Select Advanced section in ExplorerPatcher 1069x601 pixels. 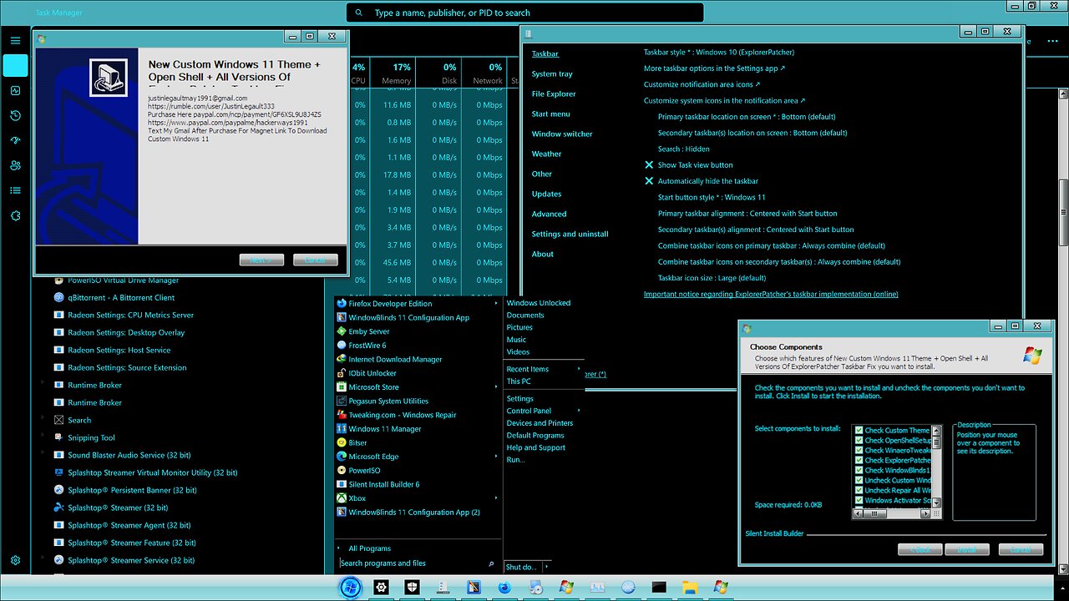[x=550, y=215]
